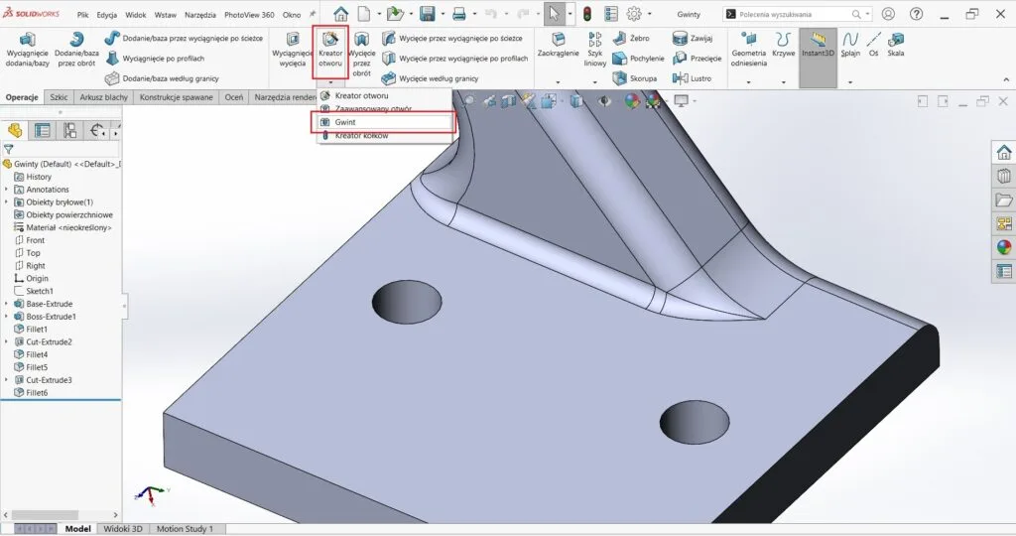The width and height of the screenshot is (1016, 536).
Task: Select Wycięcie przez obrót tool
Action: (361, 54)
